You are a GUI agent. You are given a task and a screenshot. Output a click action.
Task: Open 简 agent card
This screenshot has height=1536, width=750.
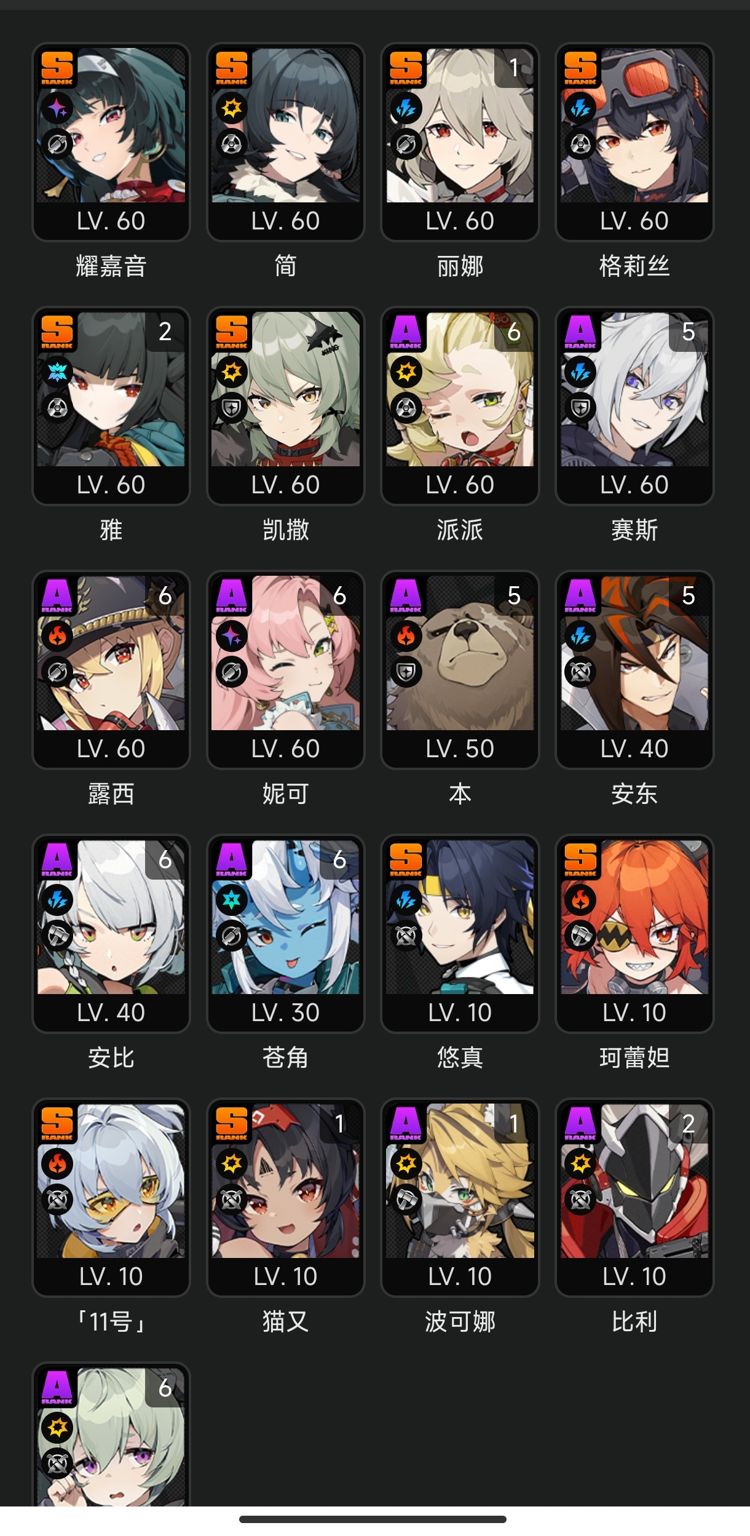[x=285, y=141]
